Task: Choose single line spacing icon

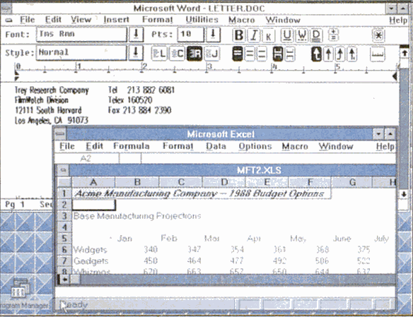Action: 238,54
